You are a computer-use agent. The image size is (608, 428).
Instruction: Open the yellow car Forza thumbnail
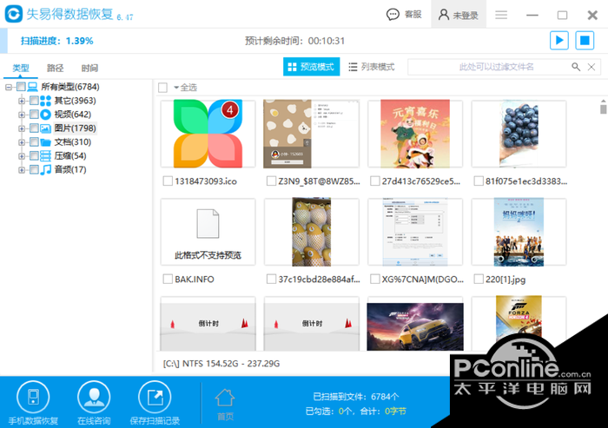click(415, 326)
